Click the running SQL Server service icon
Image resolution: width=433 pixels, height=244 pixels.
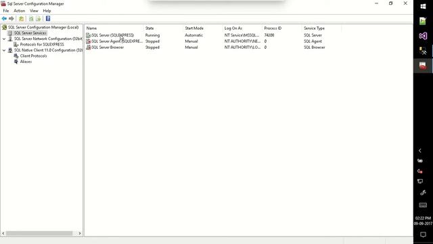coord(89,35)
